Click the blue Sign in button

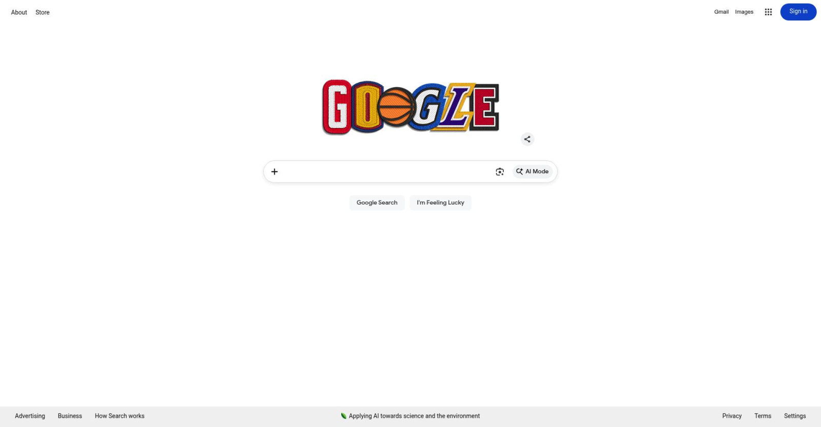click(x=798, y=12)
